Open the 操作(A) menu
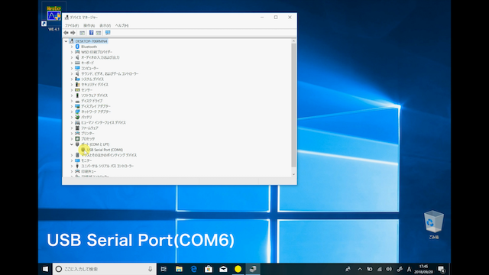This screenshot has width=489, height=275. click(x=89, y=25)
